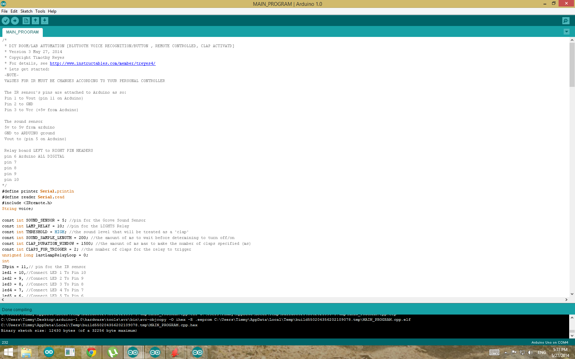575x359 pixels.
Task: Open the network tray icon
Action: pos(522,352)
